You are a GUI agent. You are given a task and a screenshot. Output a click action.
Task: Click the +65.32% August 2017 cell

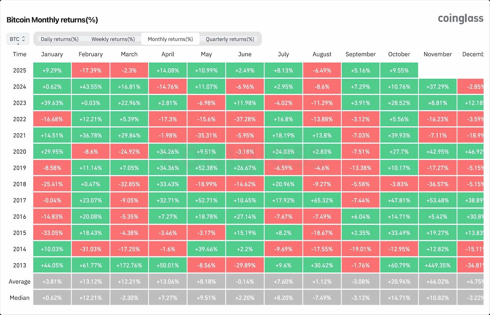tap(322, 200)
